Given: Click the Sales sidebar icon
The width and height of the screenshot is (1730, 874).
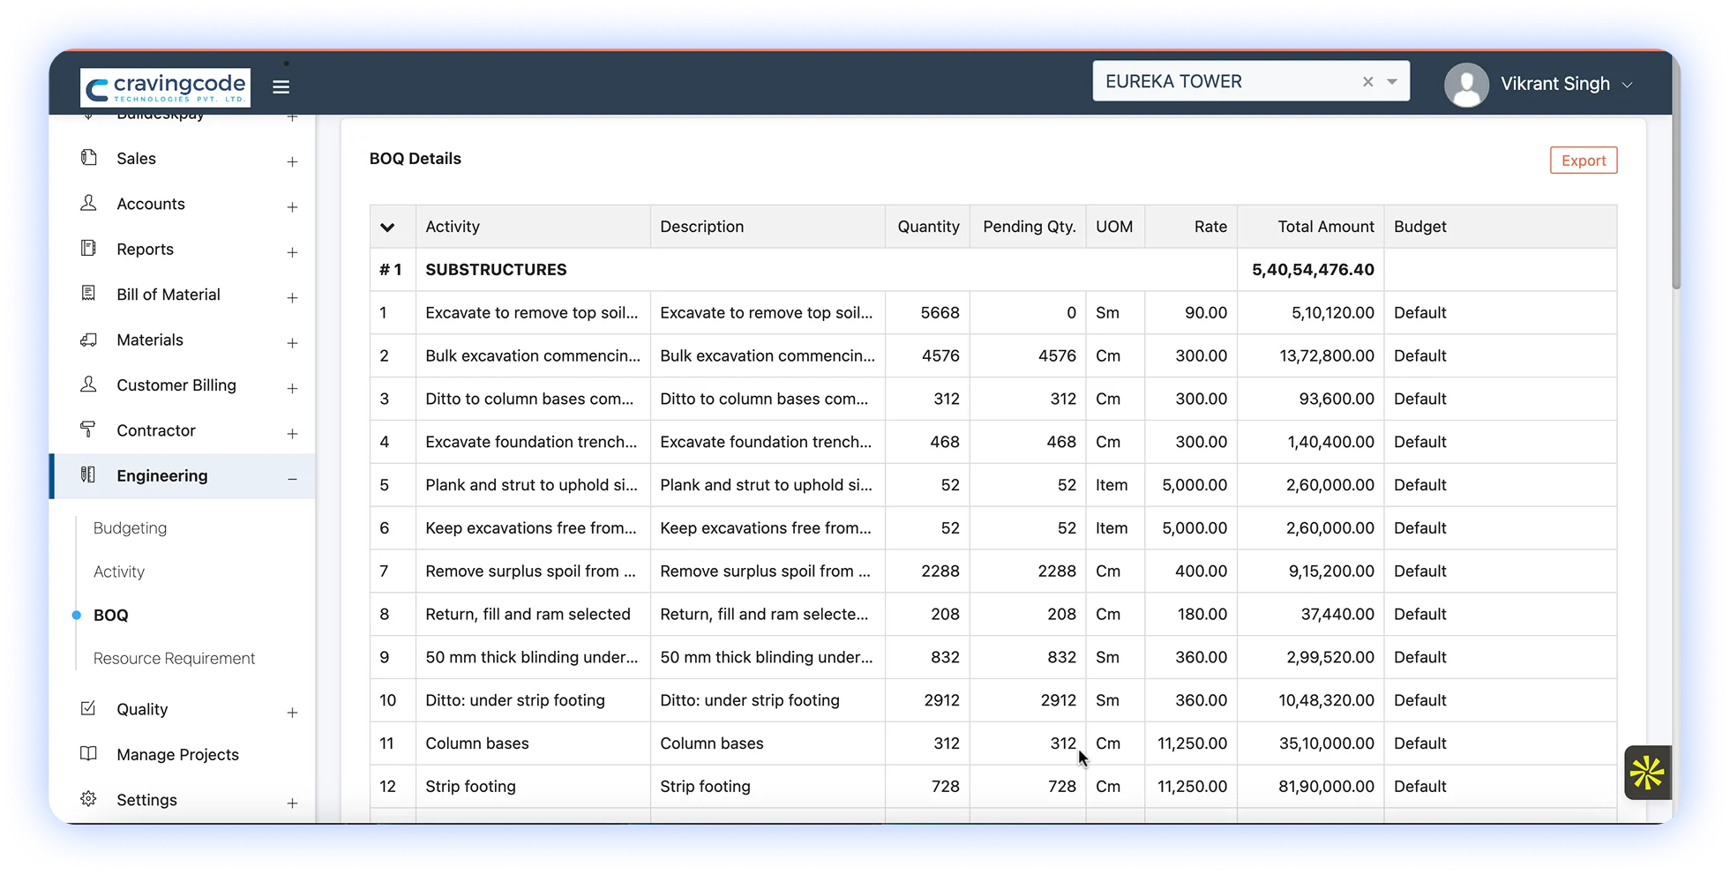Looking at the screenshot, I should [x=88, y=158].
